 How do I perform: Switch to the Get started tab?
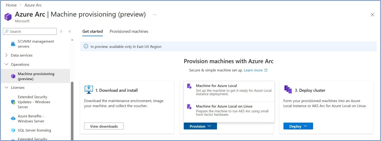pos(93,31)
